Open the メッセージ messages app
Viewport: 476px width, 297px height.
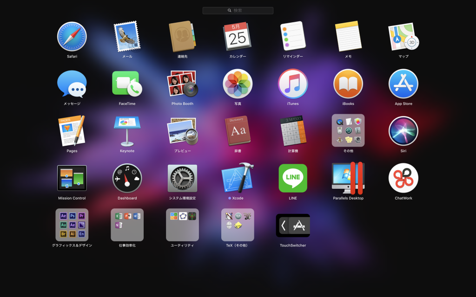[x=72, y=84]
